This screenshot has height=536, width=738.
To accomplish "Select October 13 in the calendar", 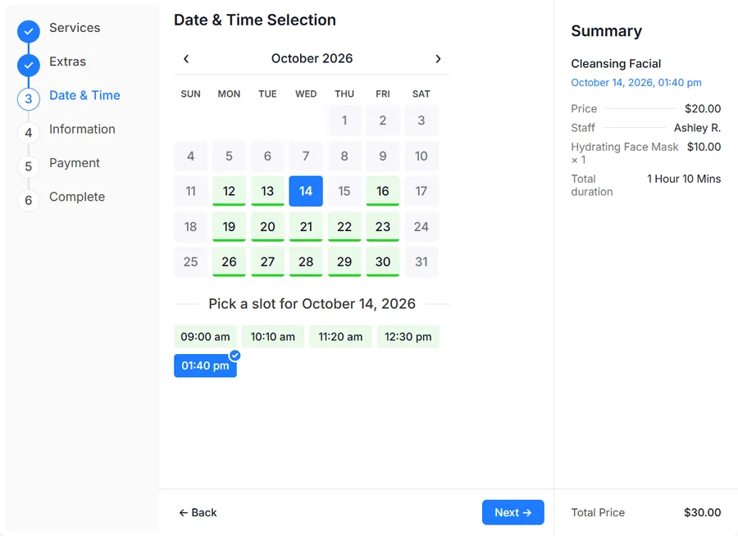I will (267, 191).
